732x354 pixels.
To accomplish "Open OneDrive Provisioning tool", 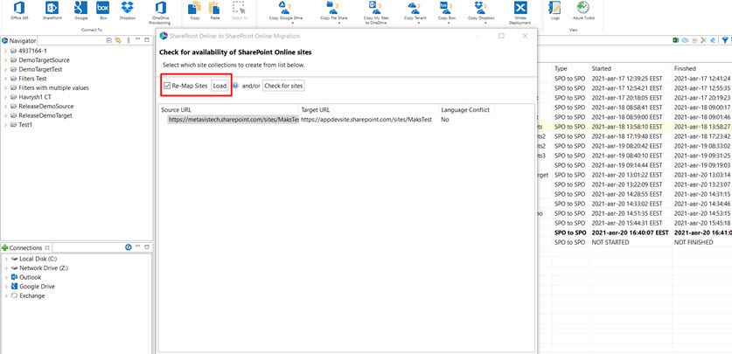I will pos(160,12).
